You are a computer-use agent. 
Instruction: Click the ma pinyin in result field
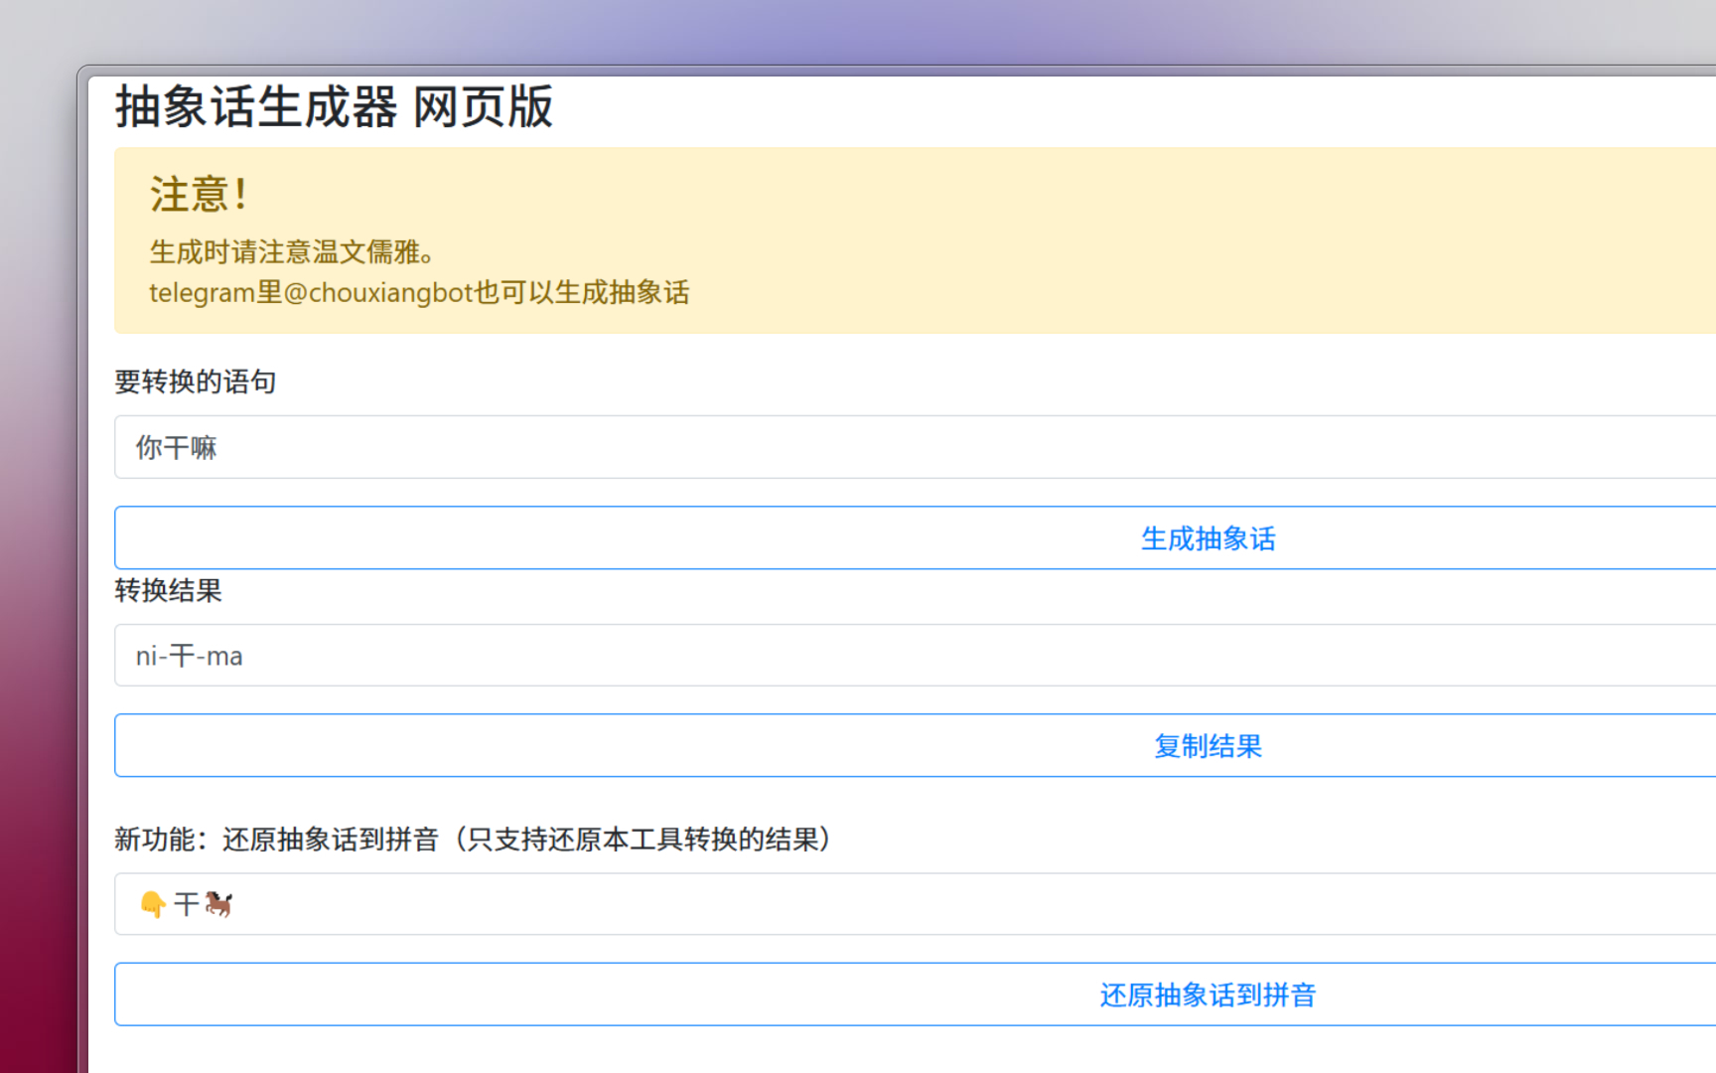pyautogui.click(x=224, y=657)
